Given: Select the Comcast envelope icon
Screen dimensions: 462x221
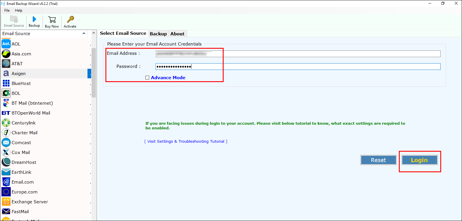Looking at the screenshot, I should click(x=6, y=142).
